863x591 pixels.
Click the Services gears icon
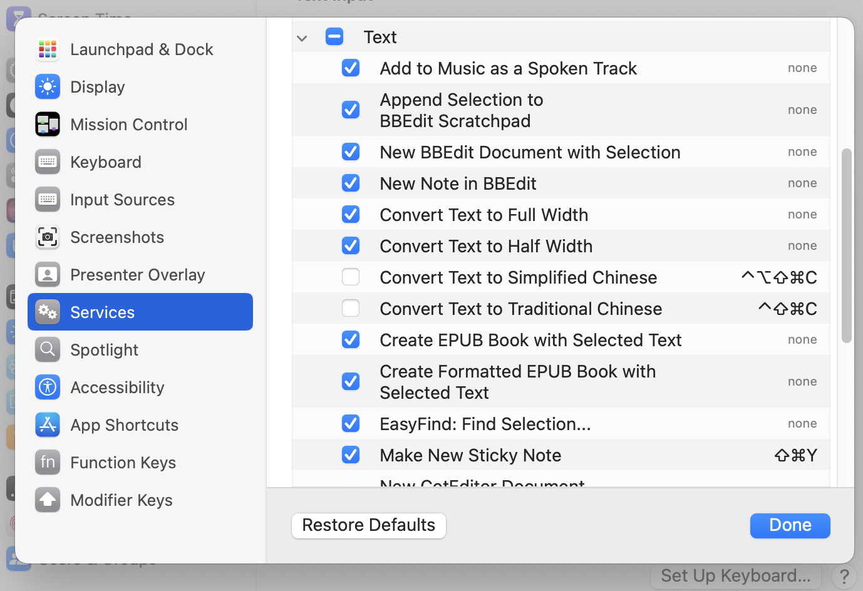pyautogui.click(x=48, y=312)
